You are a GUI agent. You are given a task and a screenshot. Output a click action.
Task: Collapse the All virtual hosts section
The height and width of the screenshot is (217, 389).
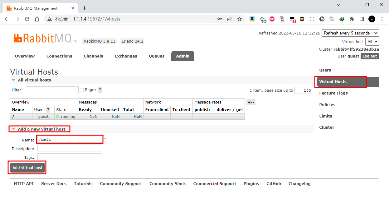14,80
